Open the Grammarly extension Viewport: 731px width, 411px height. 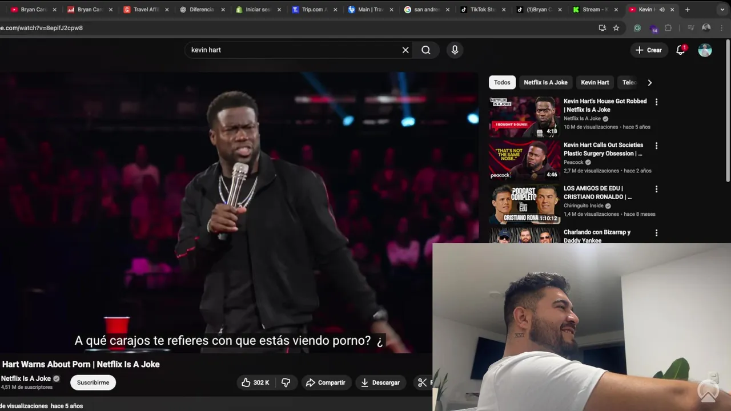click(637, 28)
